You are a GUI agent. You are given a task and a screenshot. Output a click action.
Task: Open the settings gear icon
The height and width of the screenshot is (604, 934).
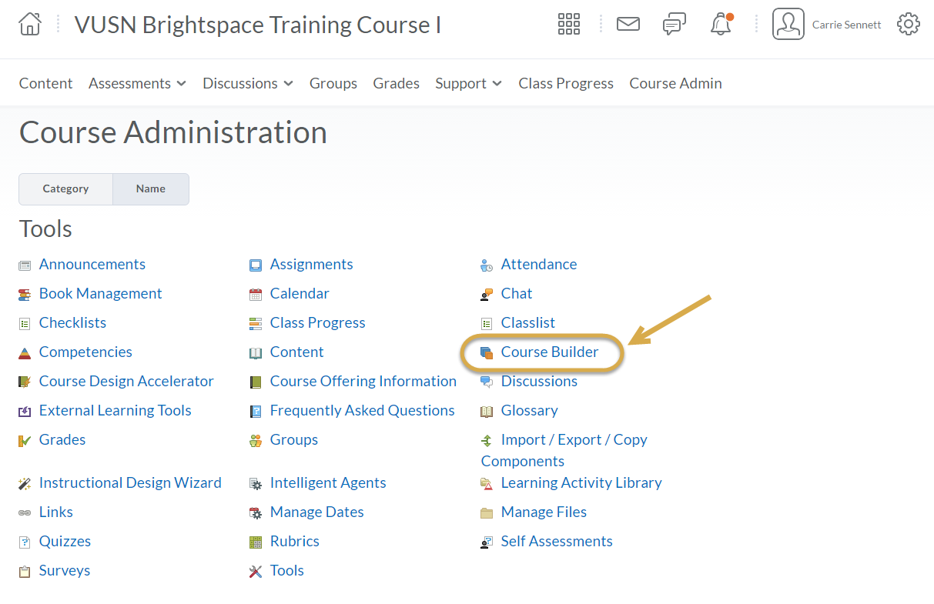pyautogui.click(x=909, y=24)
